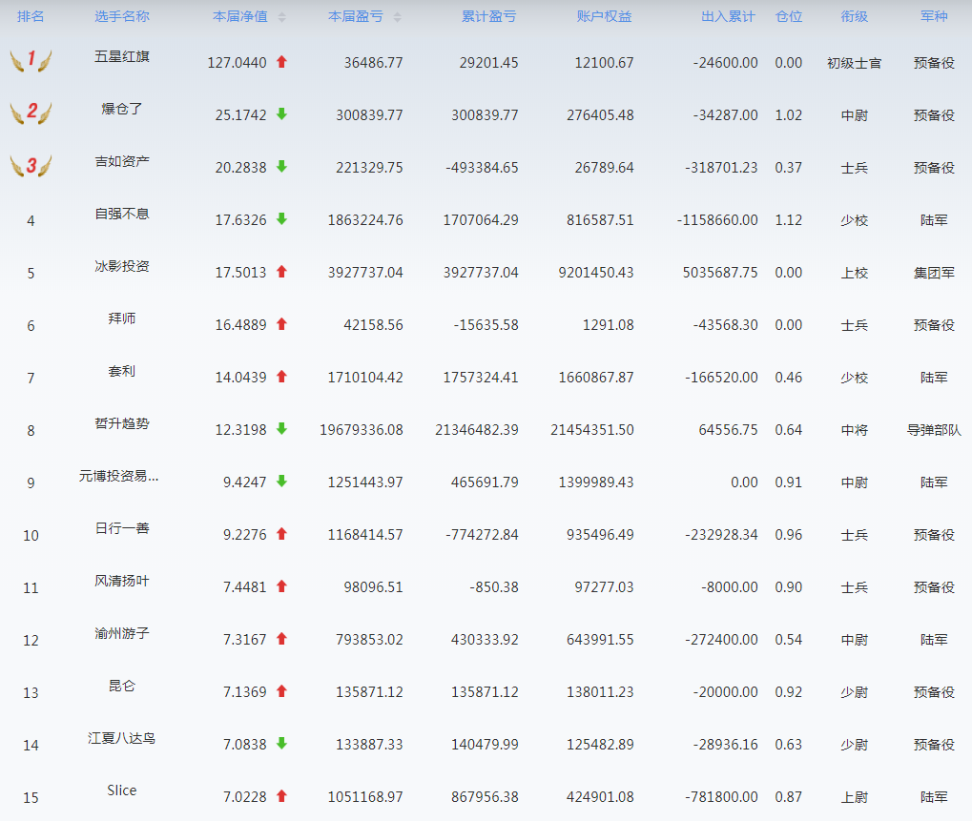
Task: Select rank title 上尉 in Slice row
Action: pyautogui.click(x=855, y=797)
